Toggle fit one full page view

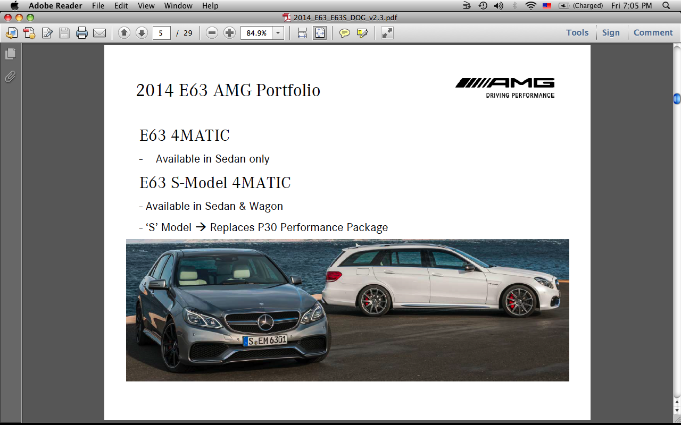click(320, 33)
